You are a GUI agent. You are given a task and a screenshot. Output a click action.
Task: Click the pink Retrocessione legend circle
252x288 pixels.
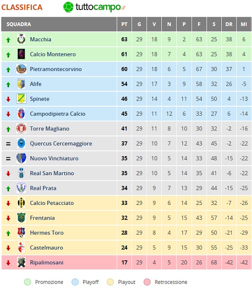pyautogui.click(x=147, y=282)
